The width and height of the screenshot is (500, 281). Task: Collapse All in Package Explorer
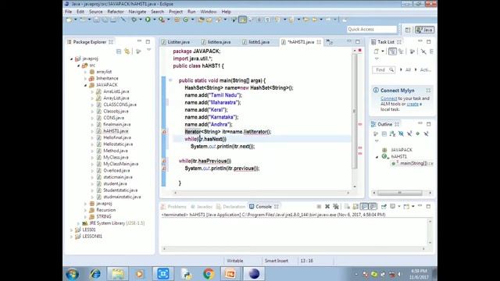[x=119, y=52]
